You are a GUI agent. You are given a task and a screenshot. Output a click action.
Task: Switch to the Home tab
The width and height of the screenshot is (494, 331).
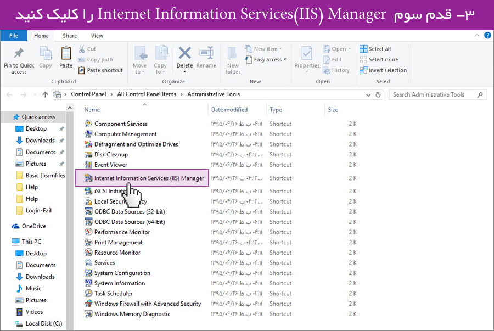pyautogui.click(x=41, y=36)
